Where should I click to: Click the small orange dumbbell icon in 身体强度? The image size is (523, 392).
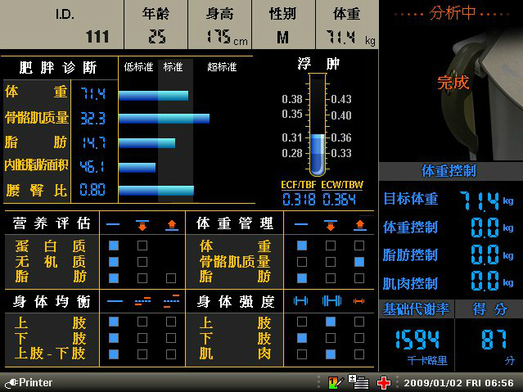point(358,301)
